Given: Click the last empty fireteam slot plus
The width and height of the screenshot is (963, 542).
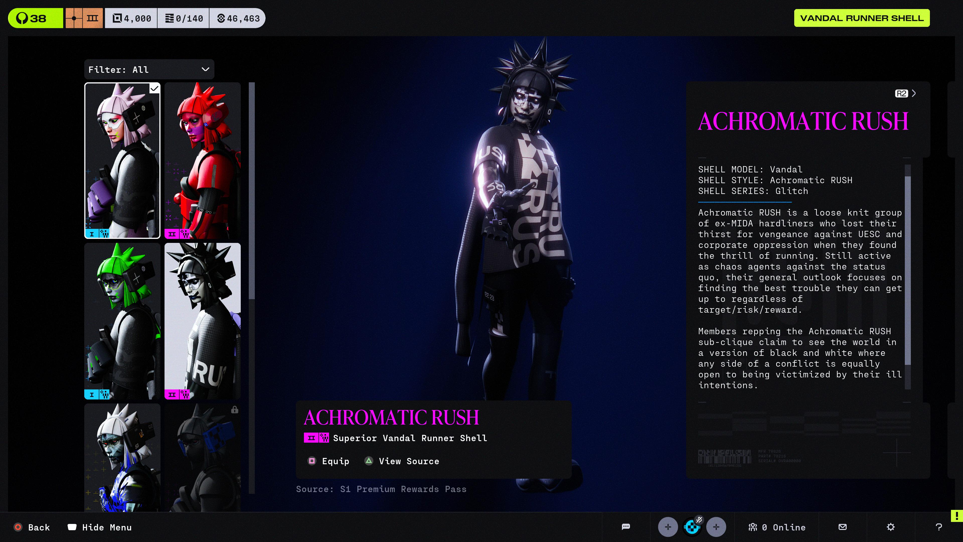Looking at the screenshot, I should (x=716, y=527).
